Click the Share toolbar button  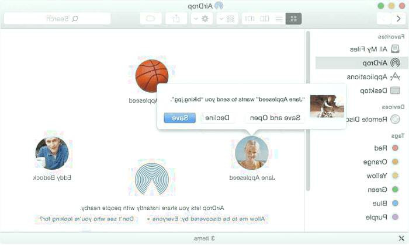coord(176,19)
